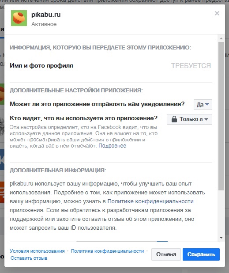Open the "Подробнее" link about visibility
The width and height of the screenshot is (229, 273).
coord(113,146)
